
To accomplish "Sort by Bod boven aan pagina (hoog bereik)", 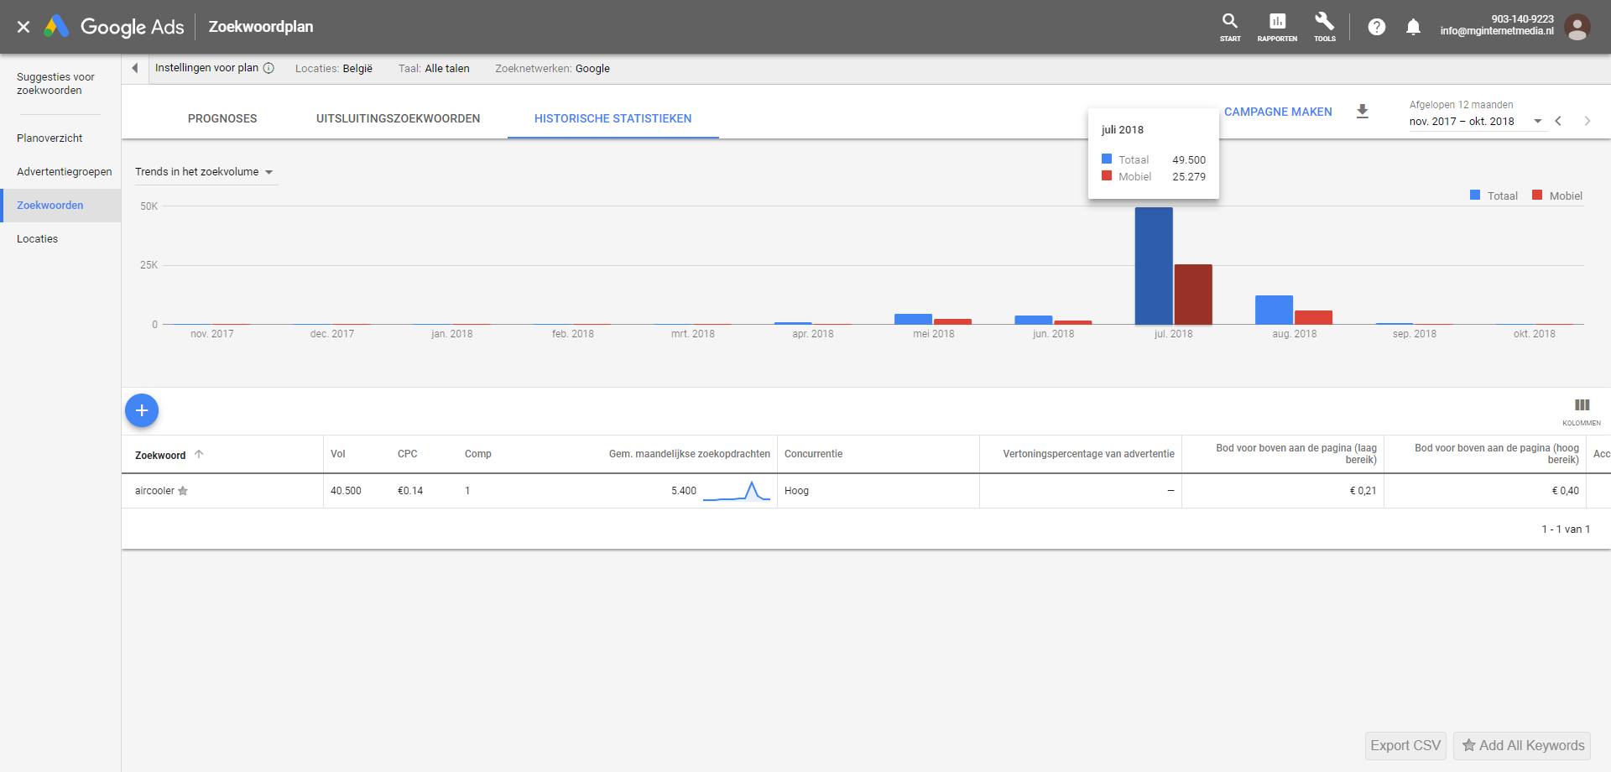I will 1497,454.
